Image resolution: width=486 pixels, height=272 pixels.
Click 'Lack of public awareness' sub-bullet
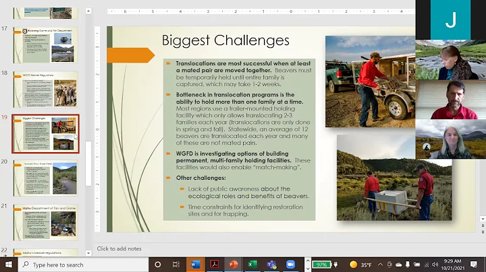248,193
